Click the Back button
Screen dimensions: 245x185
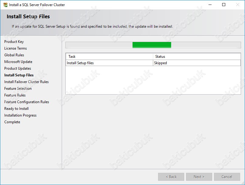(171, 177)
